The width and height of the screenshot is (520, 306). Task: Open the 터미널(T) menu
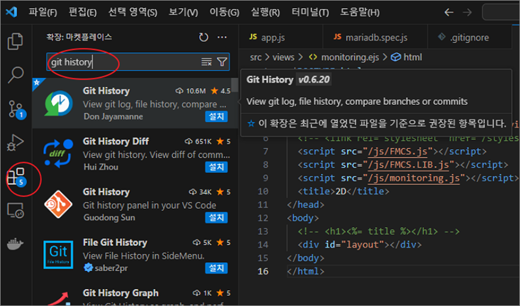coord(310,12)
